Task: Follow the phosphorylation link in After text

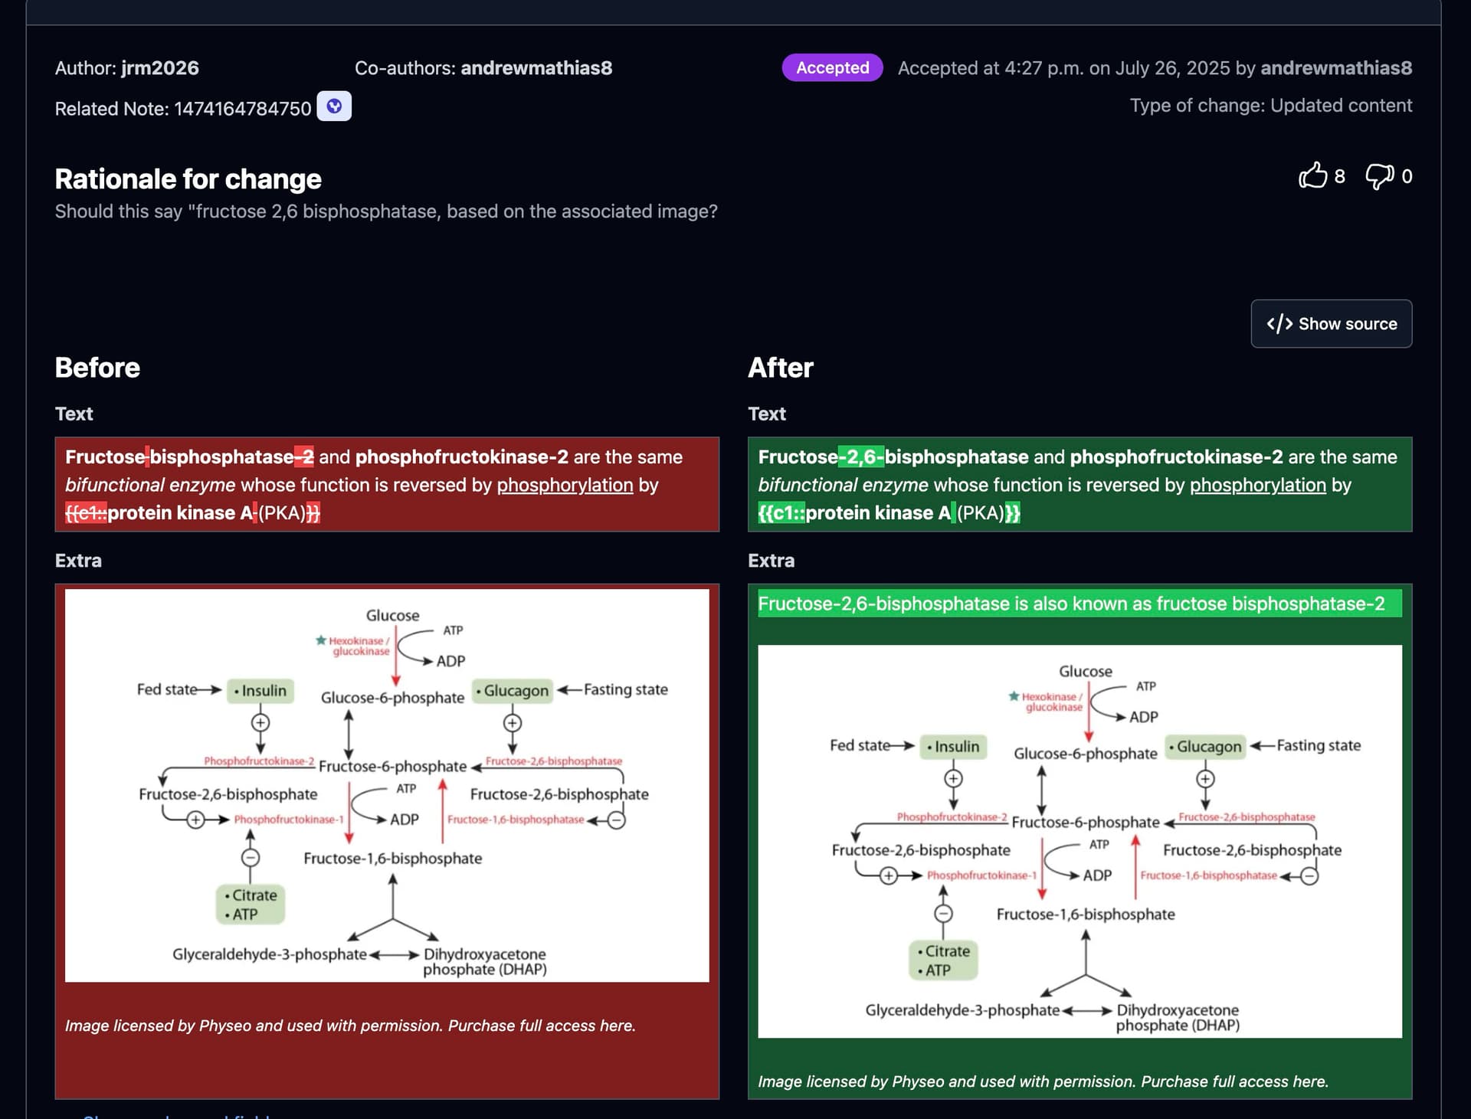Action: [x=1257, y=485]
